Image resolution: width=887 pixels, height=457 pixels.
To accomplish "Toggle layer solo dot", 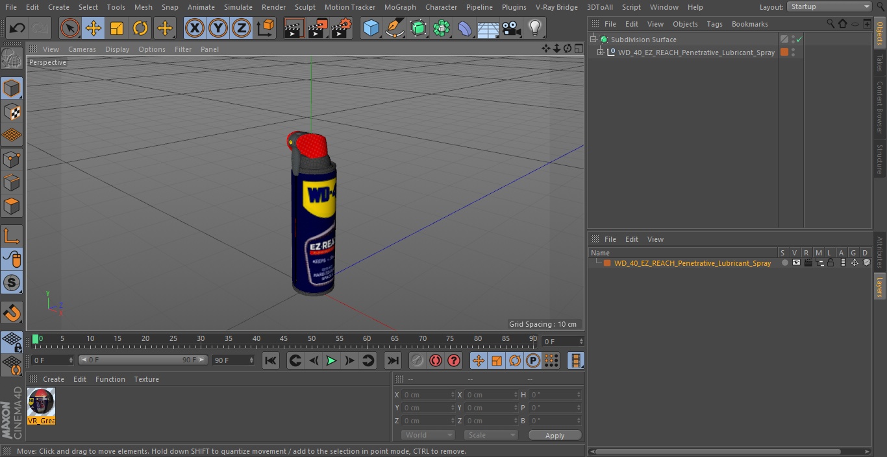I will point(784,263).
